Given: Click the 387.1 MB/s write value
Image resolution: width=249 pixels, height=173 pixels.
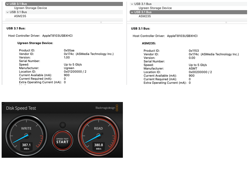Looking at the screenshot, I should point(26,146).
